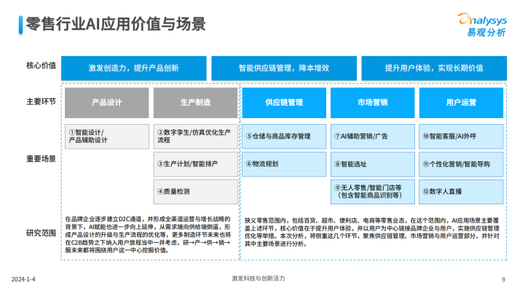Click the ⑨无人零售/智能门店等 box
This screenshot has width=517, height=291.
pyautogui.click(x=373, y=192)
